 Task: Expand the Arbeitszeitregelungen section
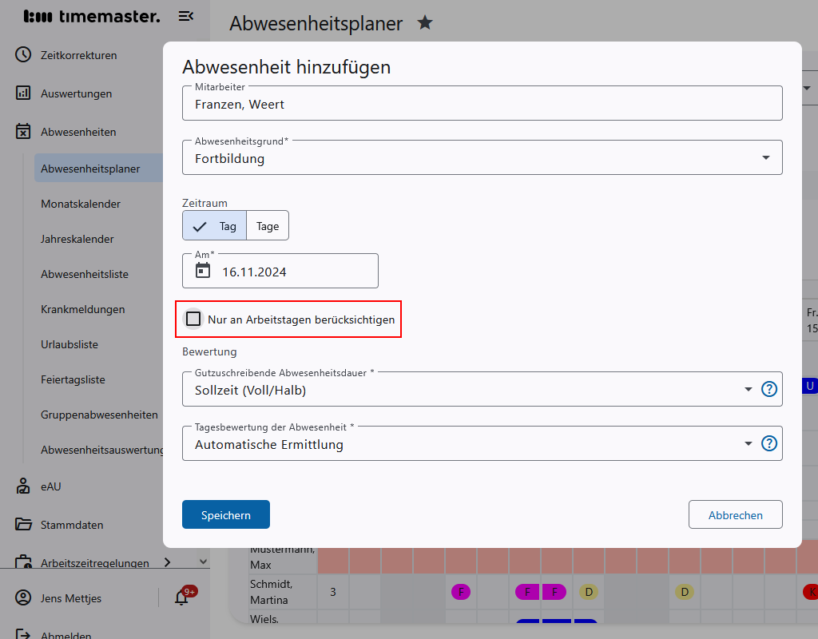[x=168, y=562]
